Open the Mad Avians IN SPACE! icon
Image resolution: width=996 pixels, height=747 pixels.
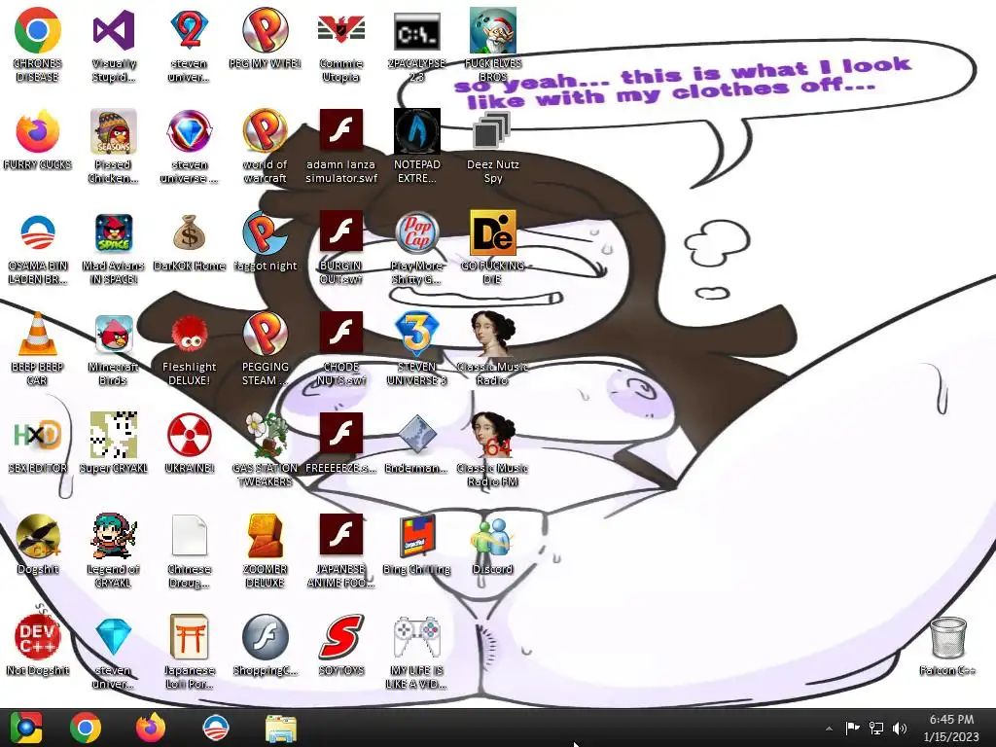113,232
